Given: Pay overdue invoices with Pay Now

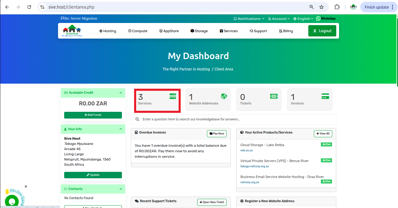Looking at the screenshot, I should (217, 134).
